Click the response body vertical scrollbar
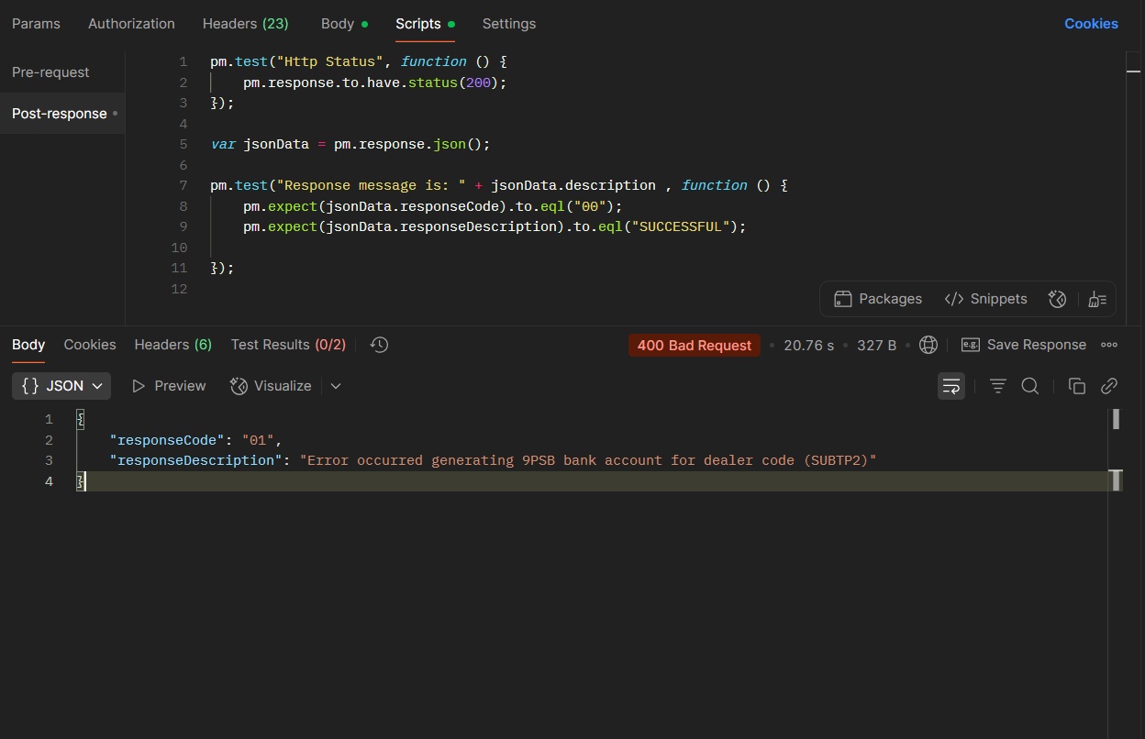The width and height of the screenshot is (1145, 739). [x=1116, y=420]
